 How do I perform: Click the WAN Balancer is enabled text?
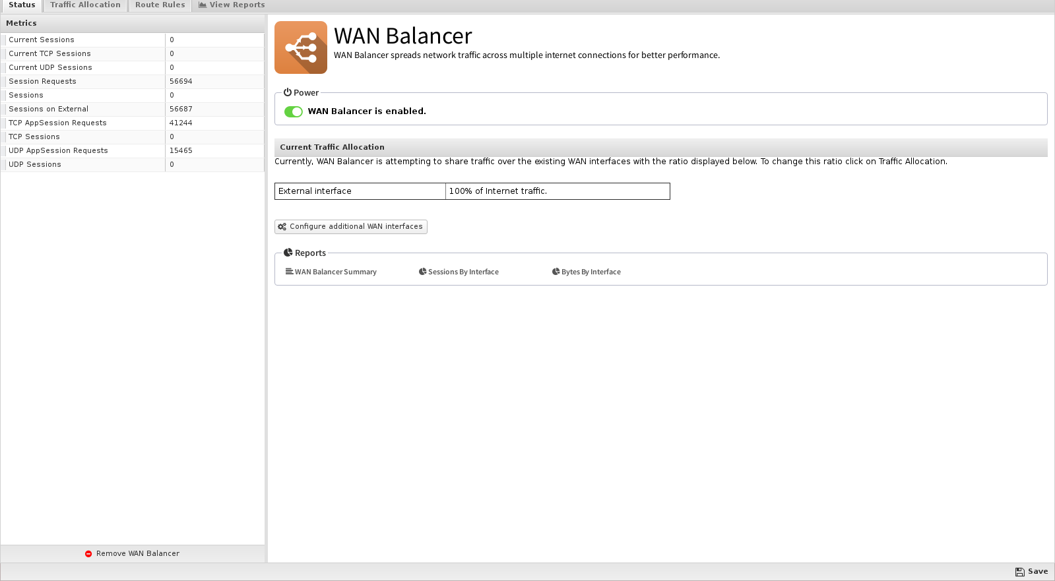coord(367,111)
